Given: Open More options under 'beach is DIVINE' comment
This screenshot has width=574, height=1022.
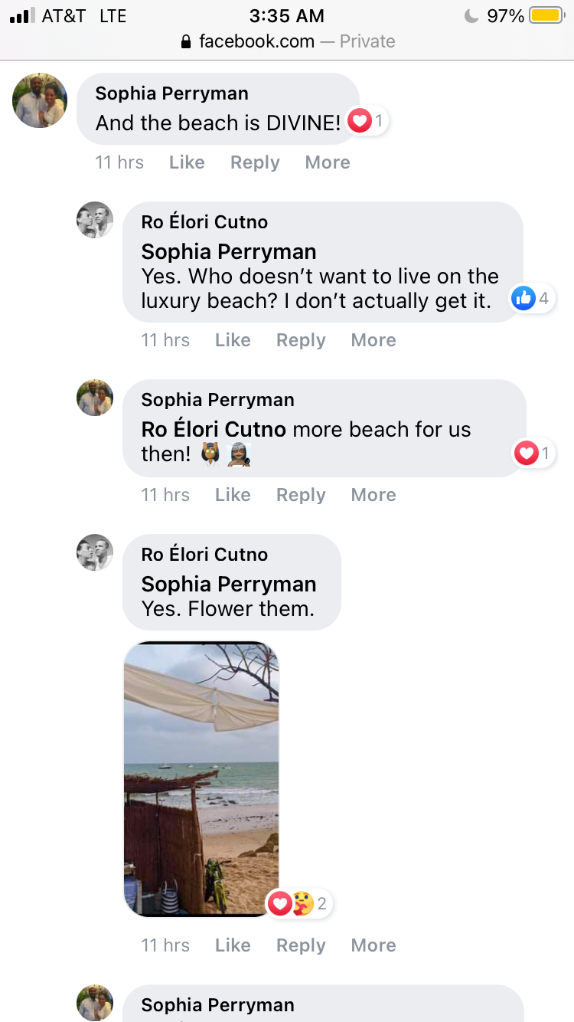Looking at the screenshot, I should [x=328, y=162].
